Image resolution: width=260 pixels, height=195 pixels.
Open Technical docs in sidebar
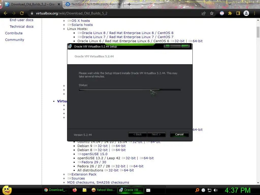22,26
